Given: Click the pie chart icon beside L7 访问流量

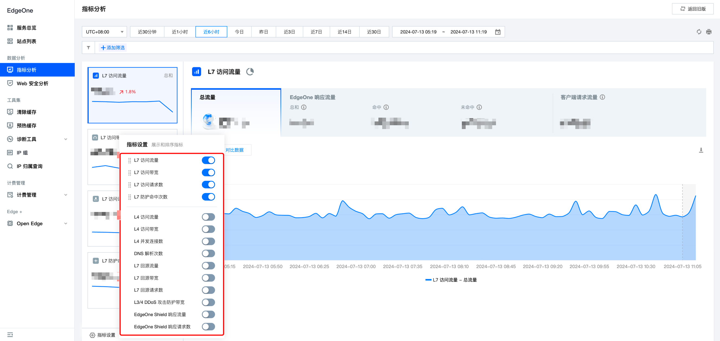Looking at the screenshot, I should pos(250,72).
